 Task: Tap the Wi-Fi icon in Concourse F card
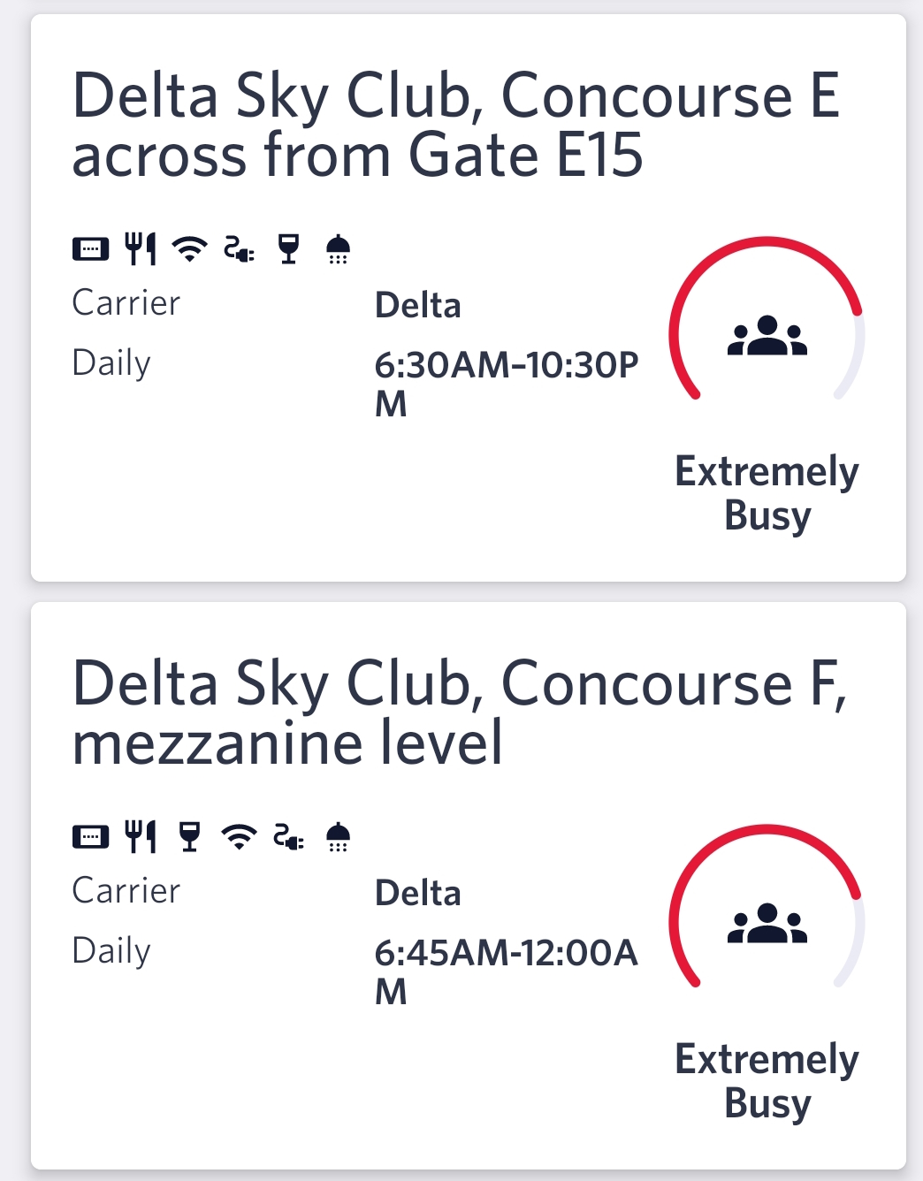239,836
